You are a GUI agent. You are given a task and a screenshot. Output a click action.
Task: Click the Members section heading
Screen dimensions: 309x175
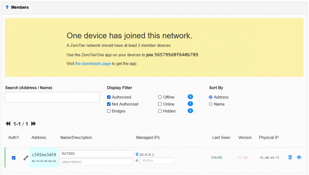pos(20,7)
